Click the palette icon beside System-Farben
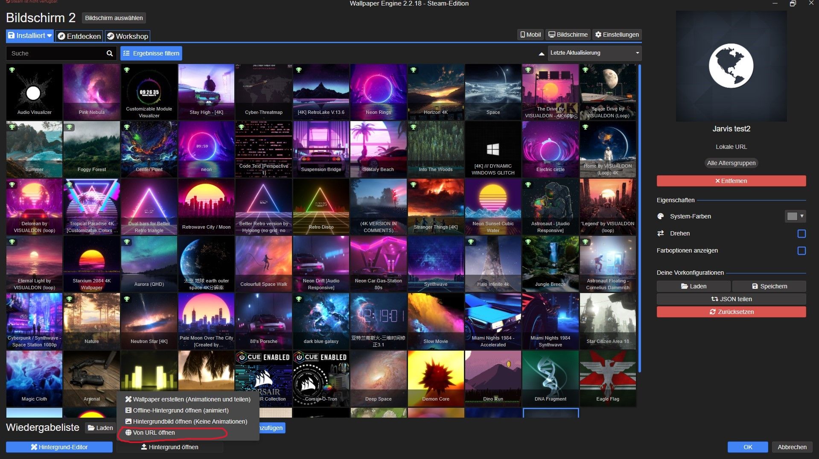 click(661, 216)
